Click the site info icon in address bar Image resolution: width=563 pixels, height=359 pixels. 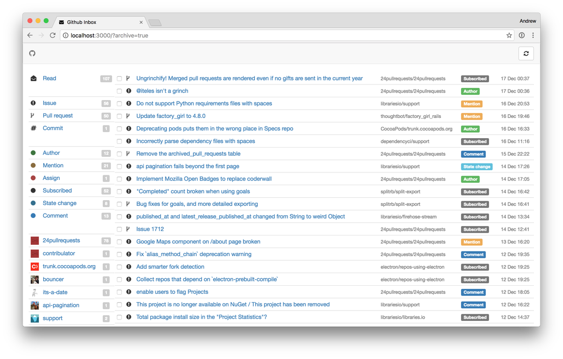pyautogui.click(x=66, y=35)
